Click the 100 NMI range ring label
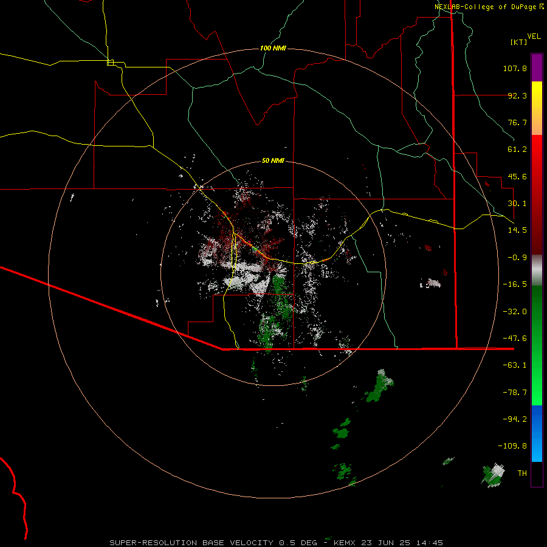Image resolution: width=547 pixels, height=547 pixels. pos(273,48)
